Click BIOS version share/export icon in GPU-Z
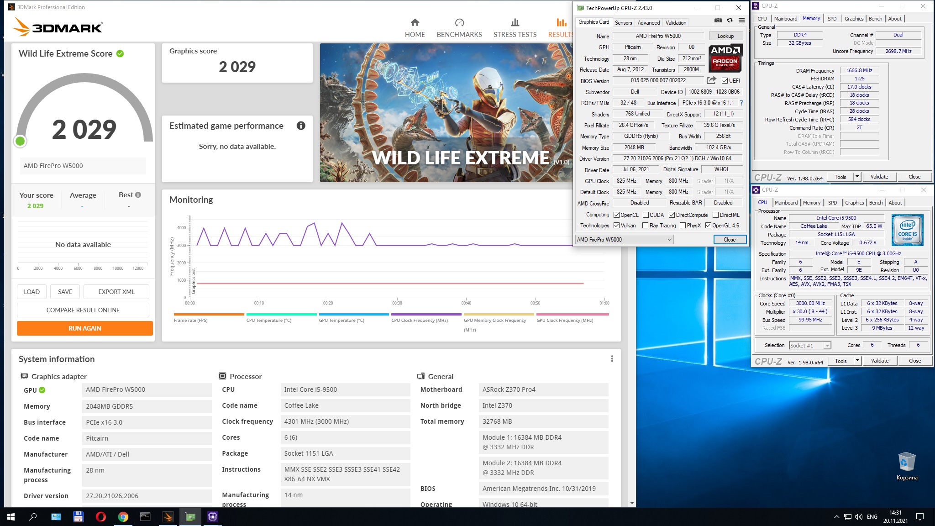Screen dimensions: 935x526 (x=711, y=80)
